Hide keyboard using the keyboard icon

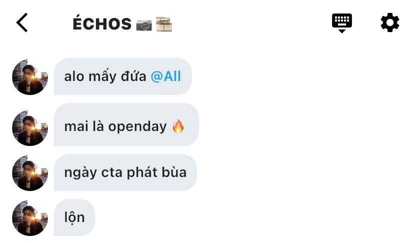tap(341, 23)
